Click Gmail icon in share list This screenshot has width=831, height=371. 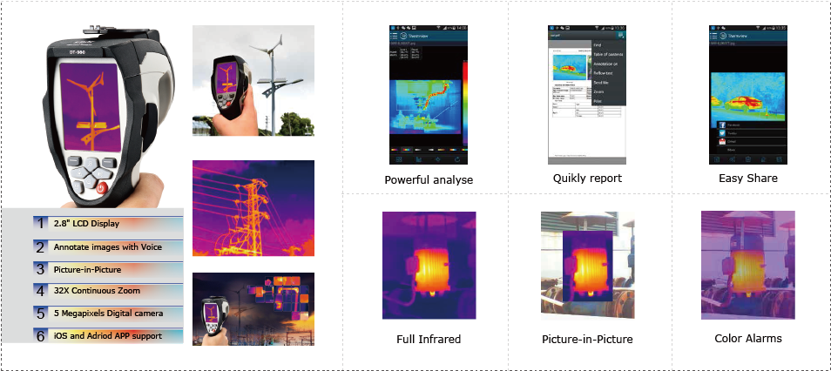pyautogui.click(x=721, y=141)
